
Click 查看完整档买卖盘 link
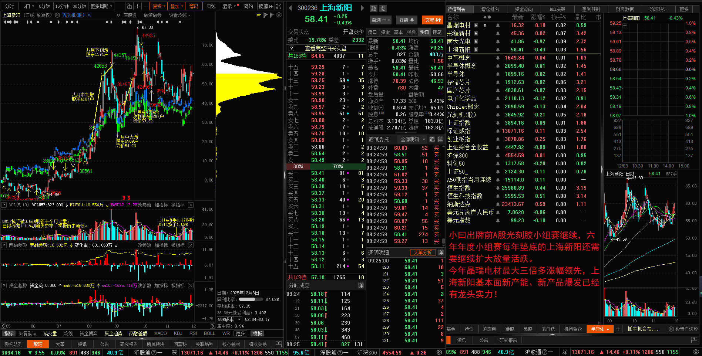point(326,48)
